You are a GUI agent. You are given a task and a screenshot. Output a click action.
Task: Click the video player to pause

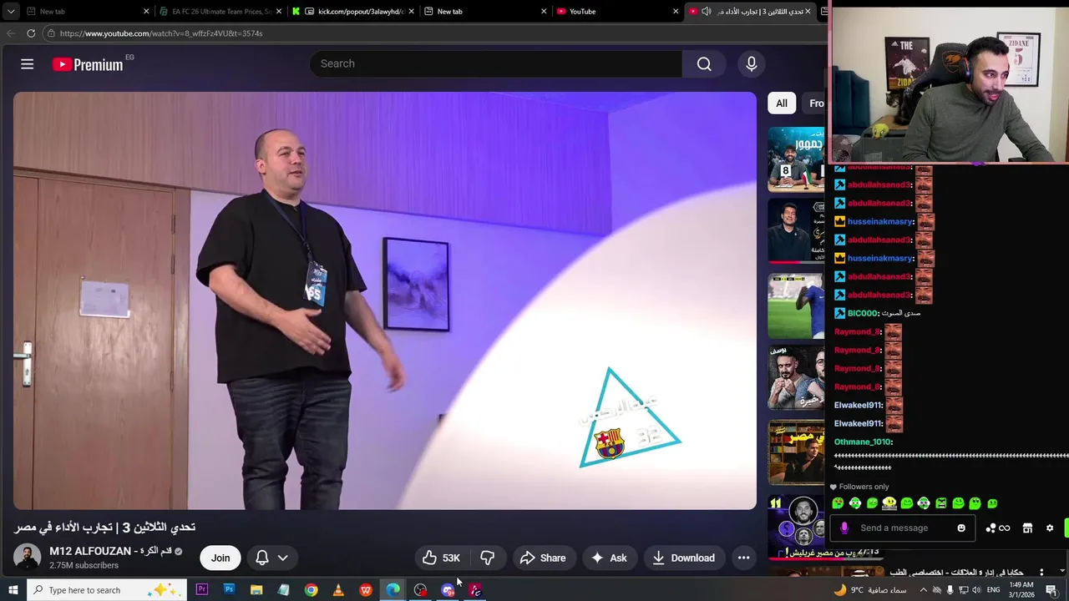pyautogui.click(x=385, y=300)
